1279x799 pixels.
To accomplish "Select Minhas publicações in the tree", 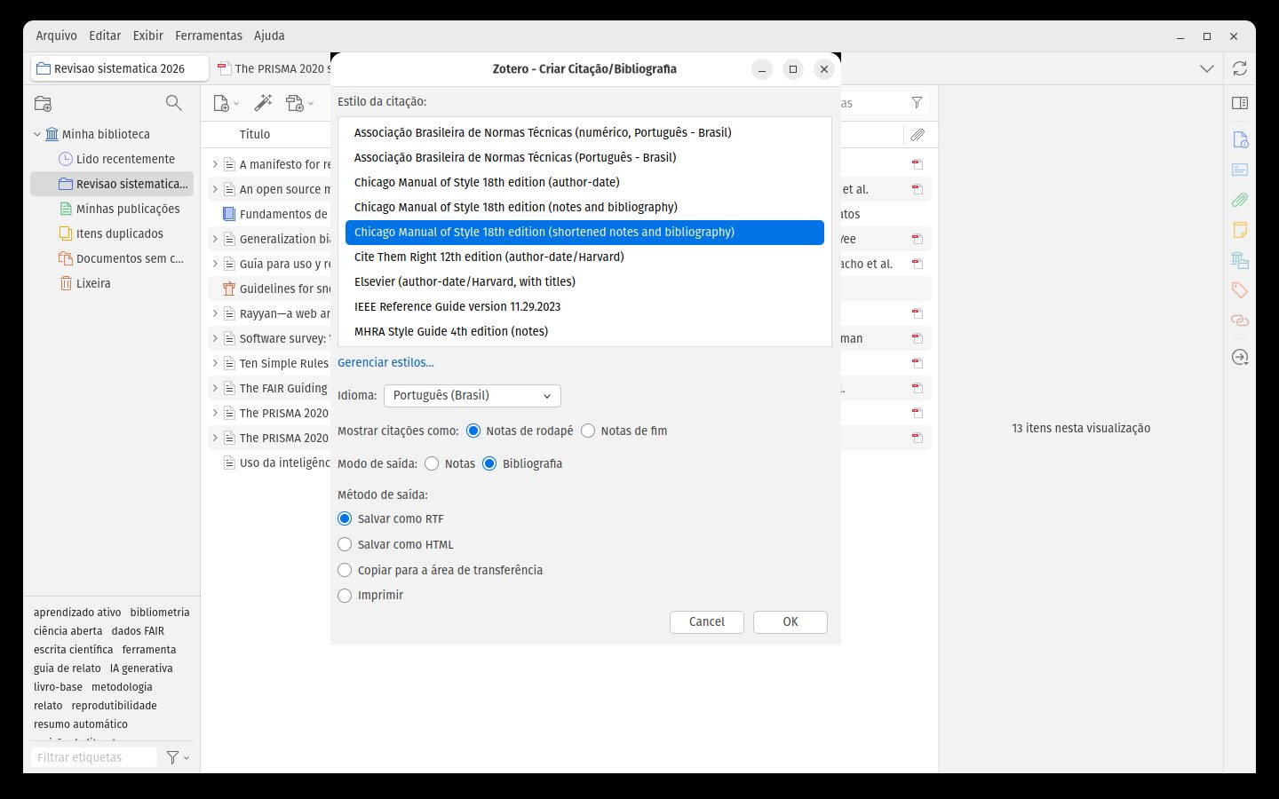I will pyautogui.click(x=112, y=209).
